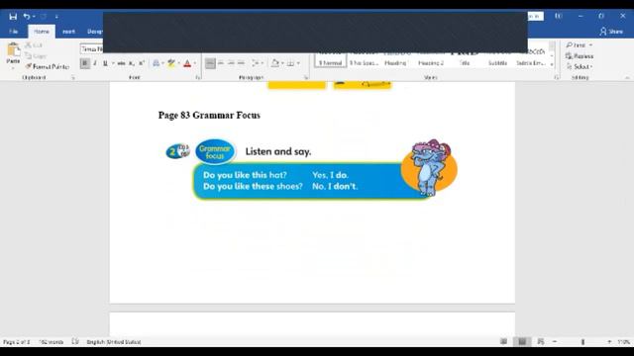Justify the paragraph text

(x=241, y=63)
